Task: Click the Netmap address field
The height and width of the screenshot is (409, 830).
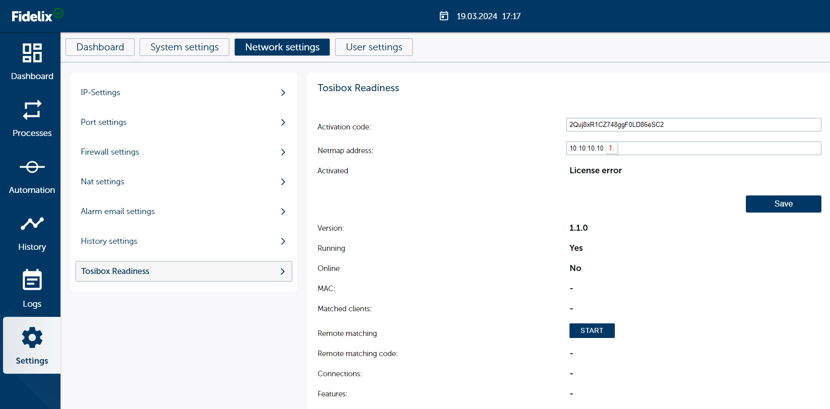Action: click(x=694, y=148)
